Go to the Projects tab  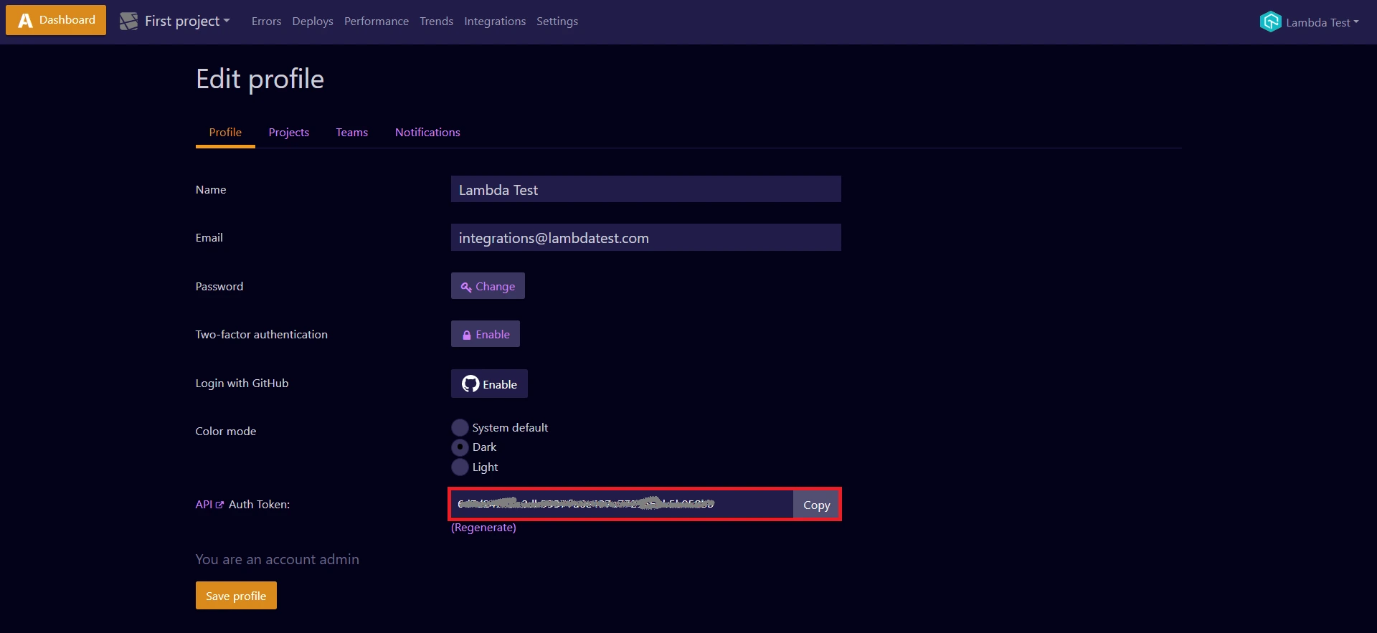point(288,133)
